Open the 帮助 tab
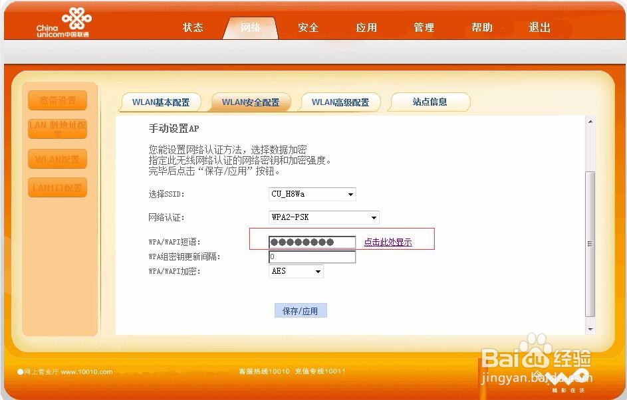 point(481,28)
